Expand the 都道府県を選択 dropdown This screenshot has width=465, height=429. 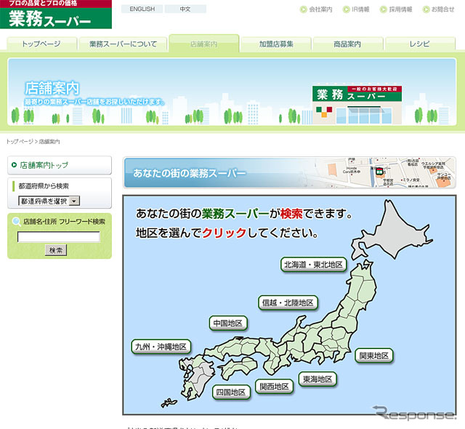[49, 201]
